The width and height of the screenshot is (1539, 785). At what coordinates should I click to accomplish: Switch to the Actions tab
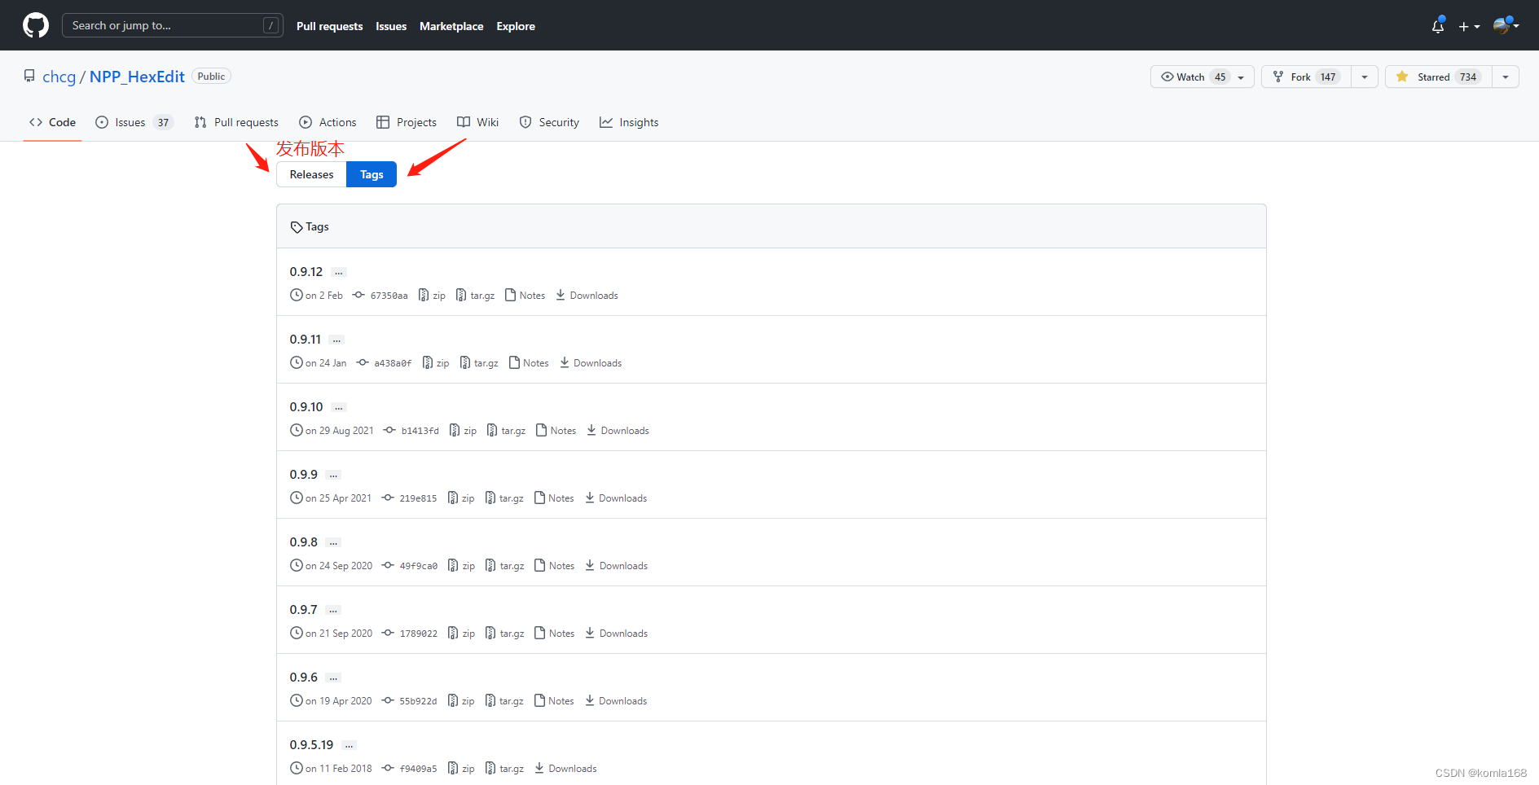coord(328,122)
